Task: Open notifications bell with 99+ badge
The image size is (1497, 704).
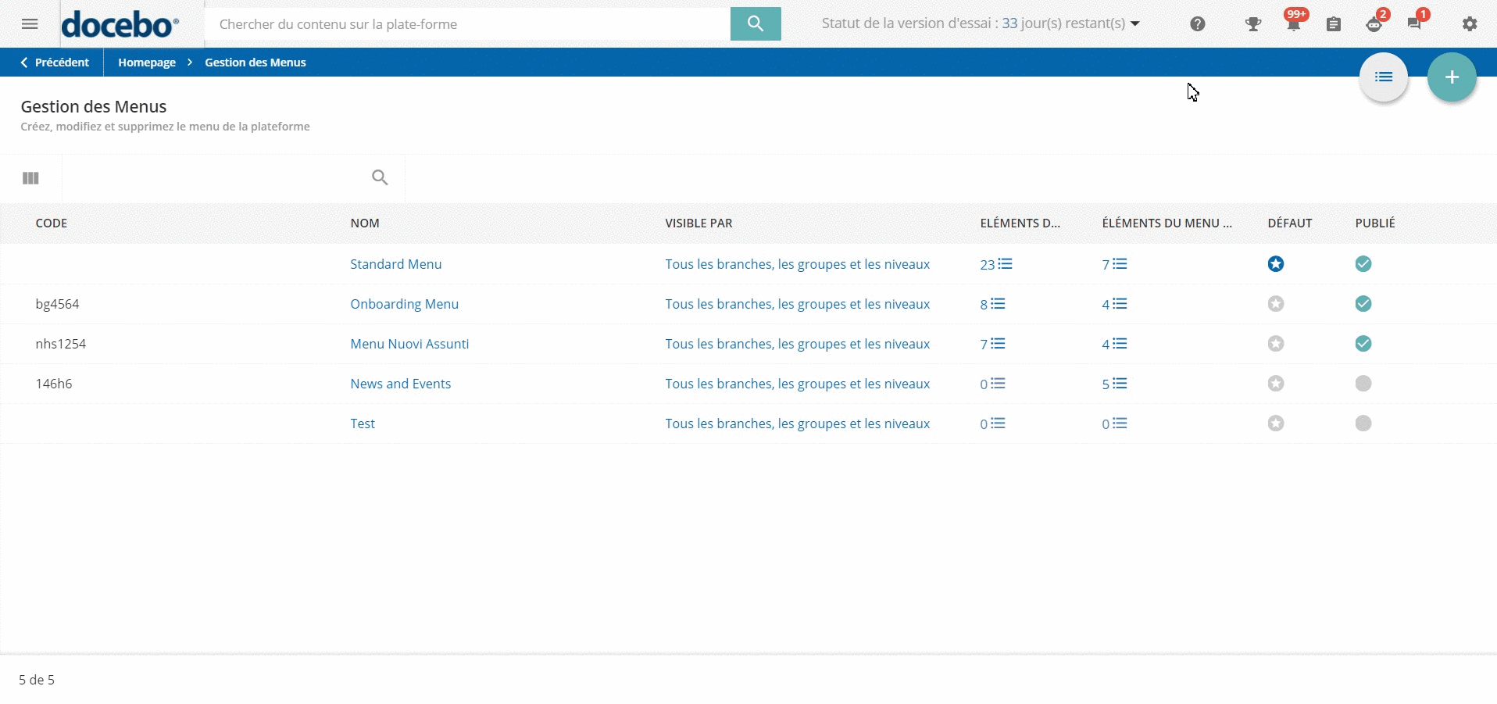Action: pos(1294,23)
